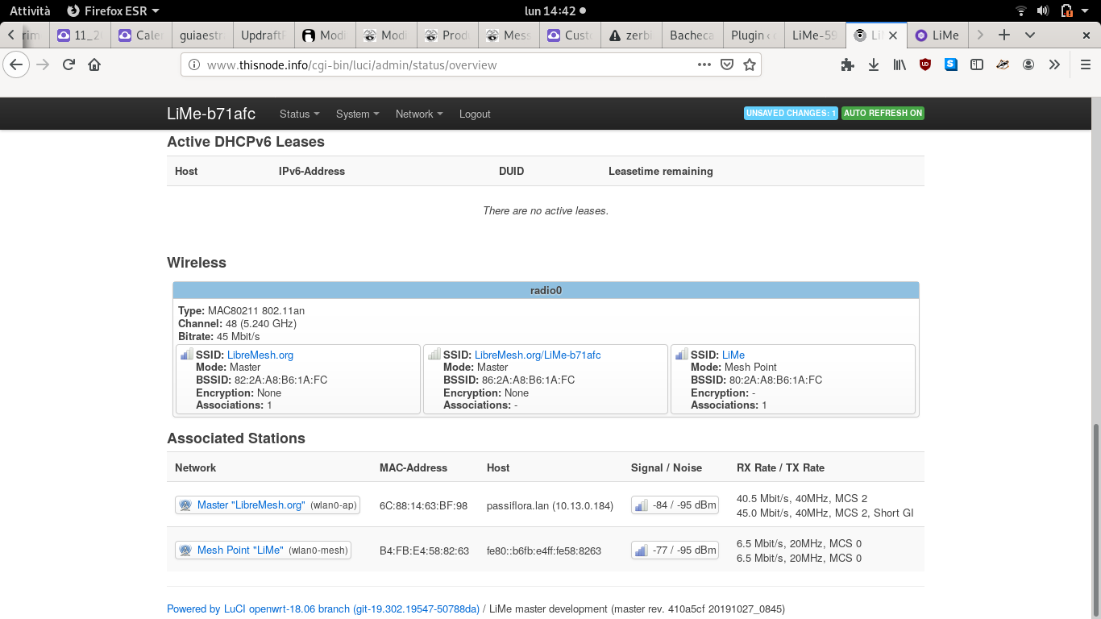
Task: View the unsaved changes badge
Action: 791,113
